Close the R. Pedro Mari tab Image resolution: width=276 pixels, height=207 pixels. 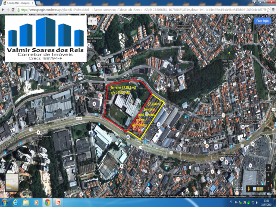click(32, 3)
